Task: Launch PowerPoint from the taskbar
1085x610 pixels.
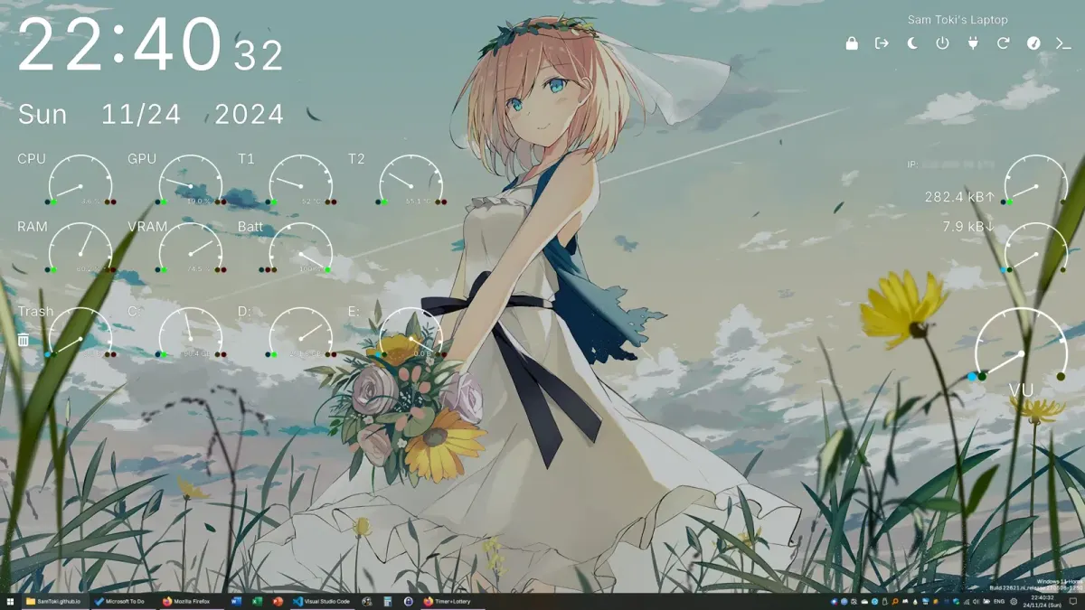Action: click(278, 601)
